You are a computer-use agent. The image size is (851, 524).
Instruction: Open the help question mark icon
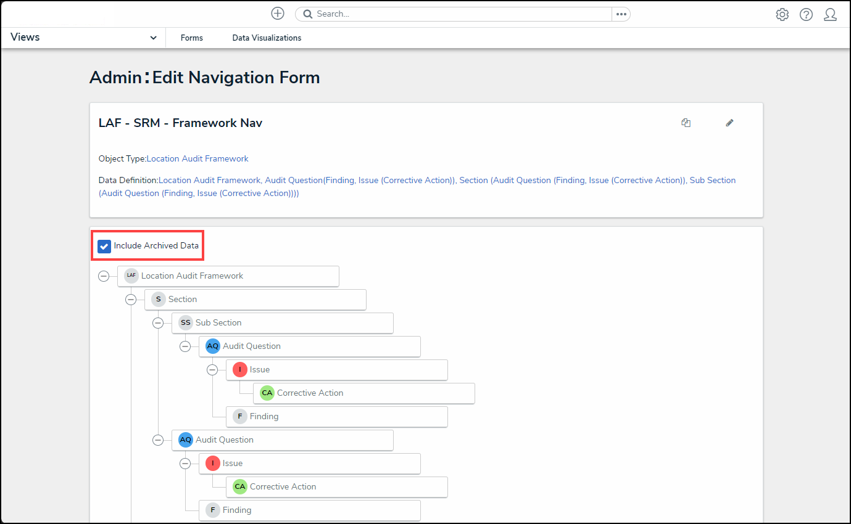click(x=806, y=15)
